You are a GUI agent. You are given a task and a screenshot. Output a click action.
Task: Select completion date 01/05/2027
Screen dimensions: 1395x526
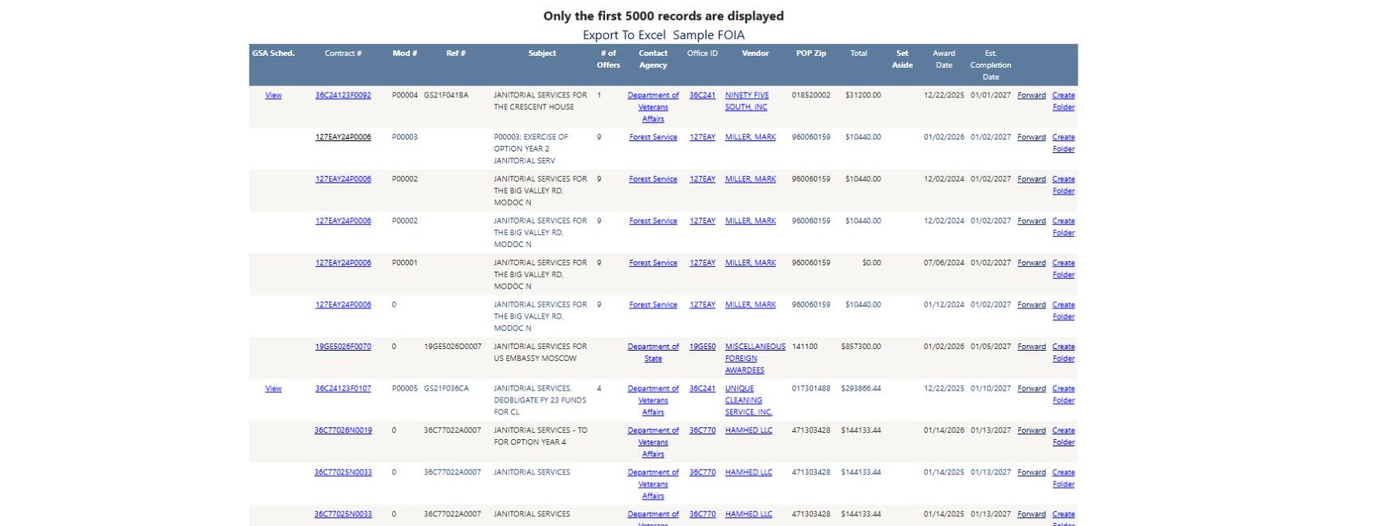[991, 347]
